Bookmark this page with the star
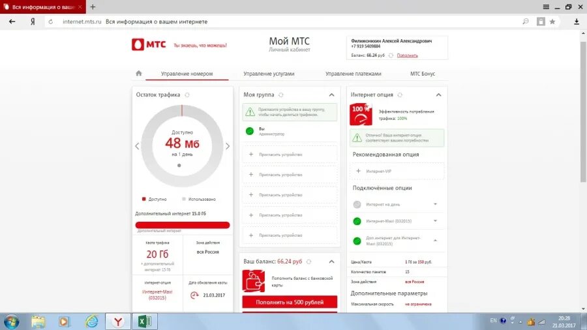The width and height of the screenshot is (587, 330). point(552,22)
